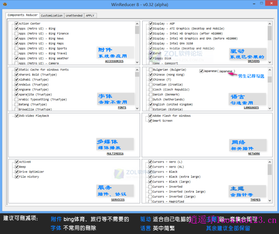Open the FONTS link
The width and height of the screenshot is (279, 234).
pyautogui.click(x=122, y=107)
